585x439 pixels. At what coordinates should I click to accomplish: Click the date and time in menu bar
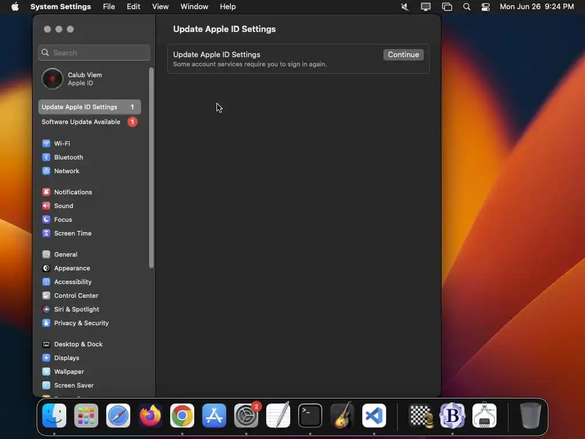coord(537,7)
